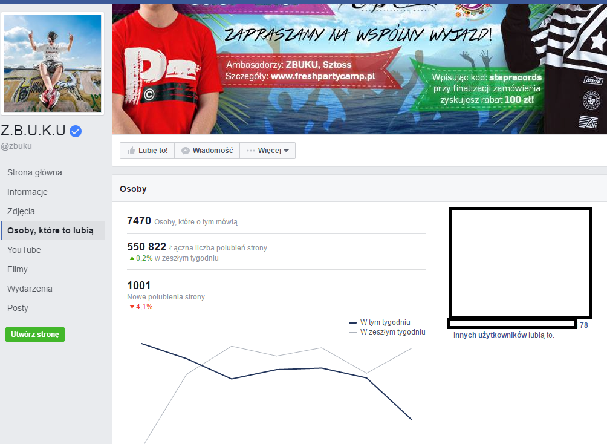Click the three-dots icon beside Więcej
Viewport: 607px width, 444px height.
(250, 151)
